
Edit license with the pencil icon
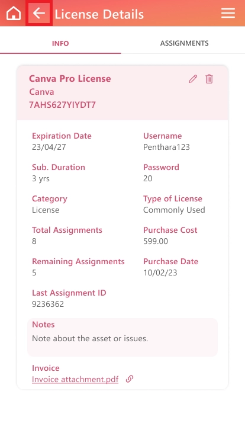click(x=193, y=79)
